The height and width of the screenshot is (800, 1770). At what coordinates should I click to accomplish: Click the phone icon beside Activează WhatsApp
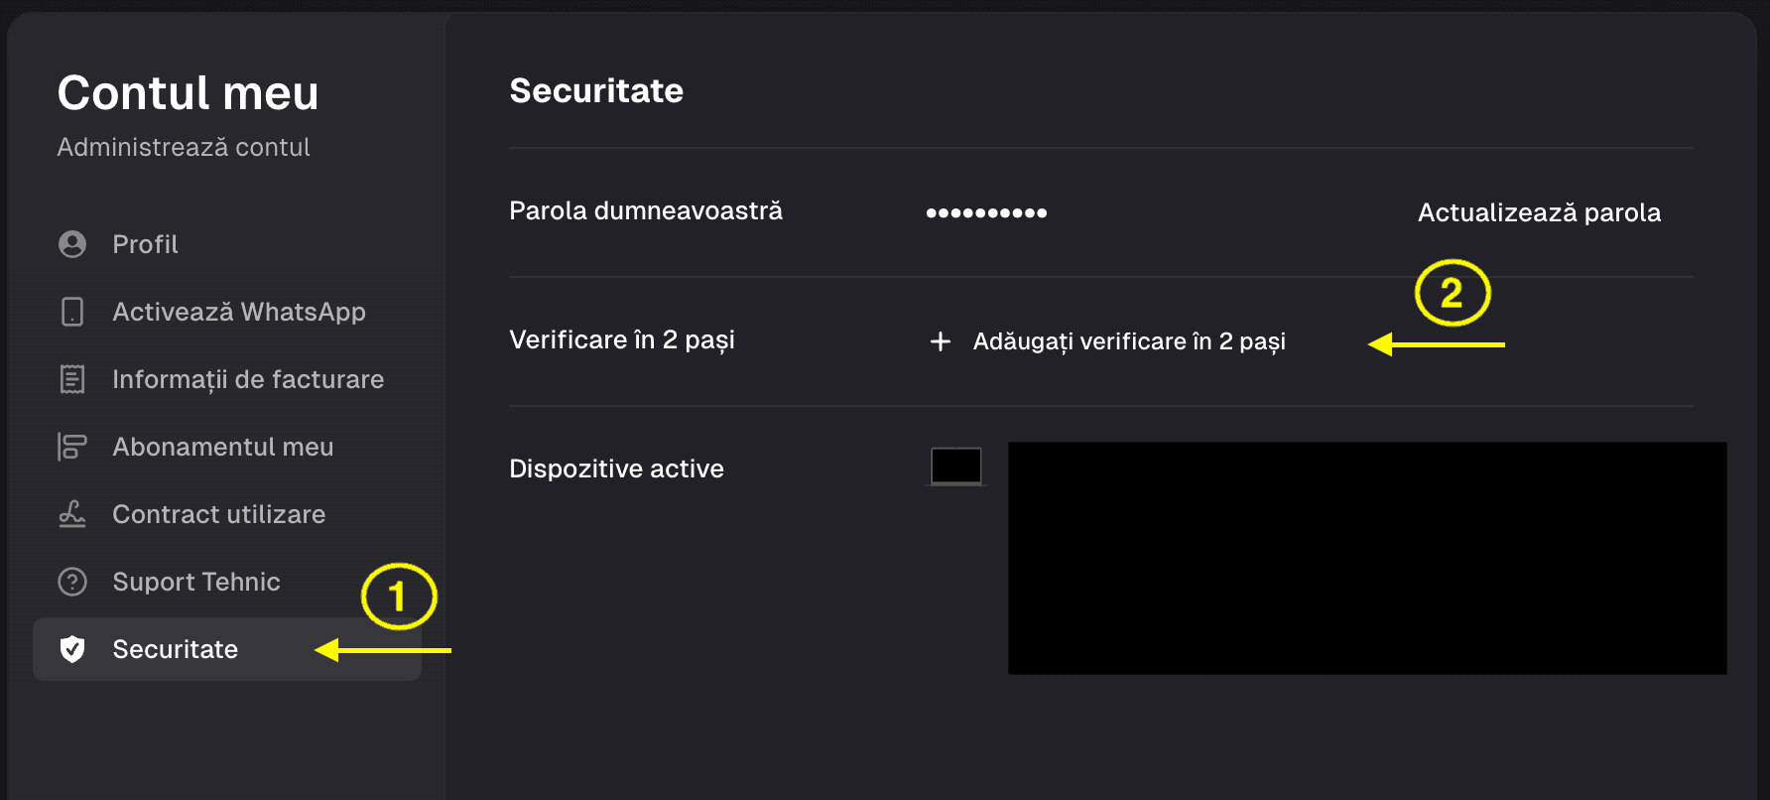click(72, 312)
